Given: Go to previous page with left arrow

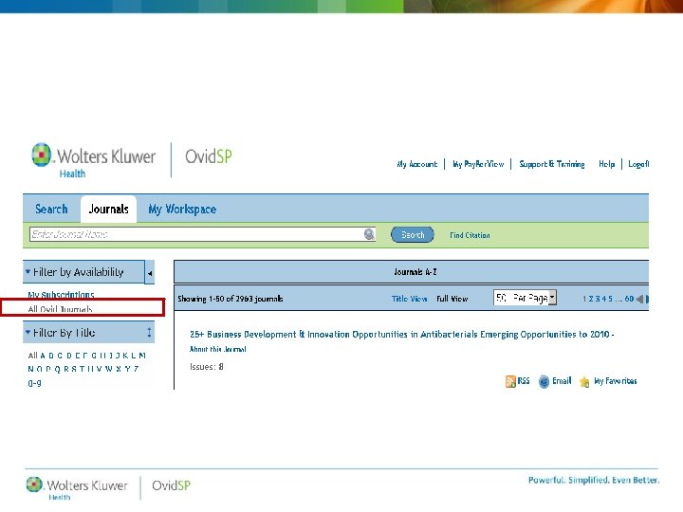Looking at the screenshot, I should pos(639,299).
